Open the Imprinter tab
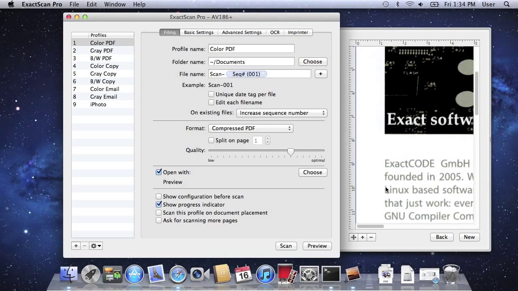 (x=298, y=32)
